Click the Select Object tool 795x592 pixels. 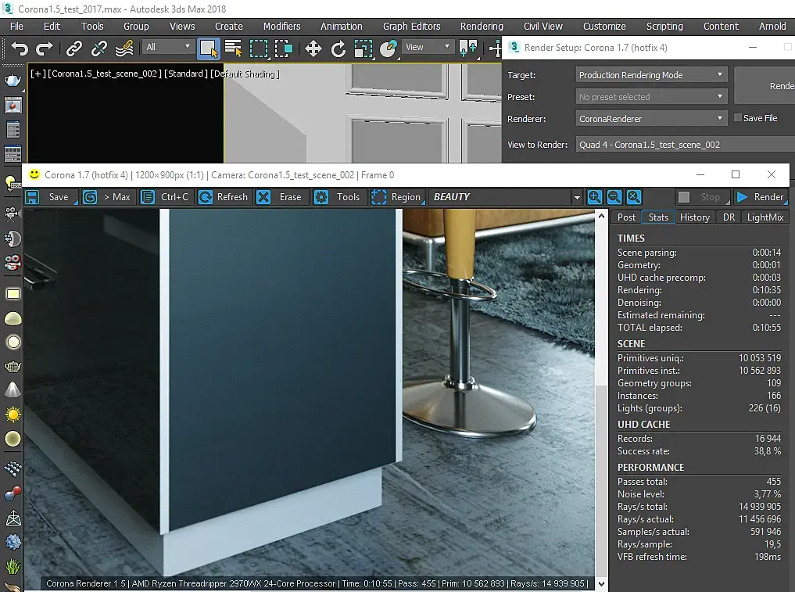coord(208,48)
